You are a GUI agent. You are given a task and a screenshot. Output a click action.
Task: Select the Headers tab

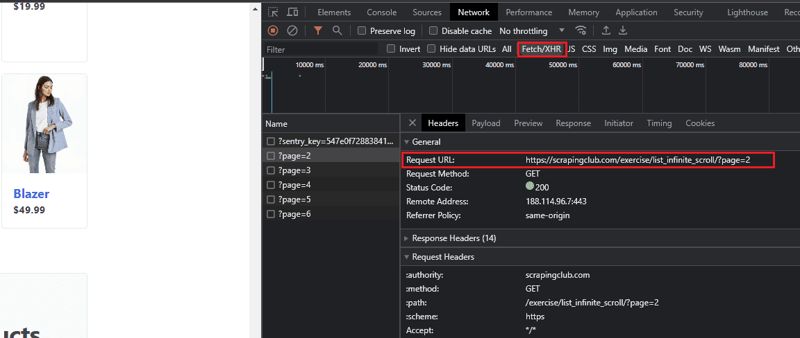tap(443, 123)
